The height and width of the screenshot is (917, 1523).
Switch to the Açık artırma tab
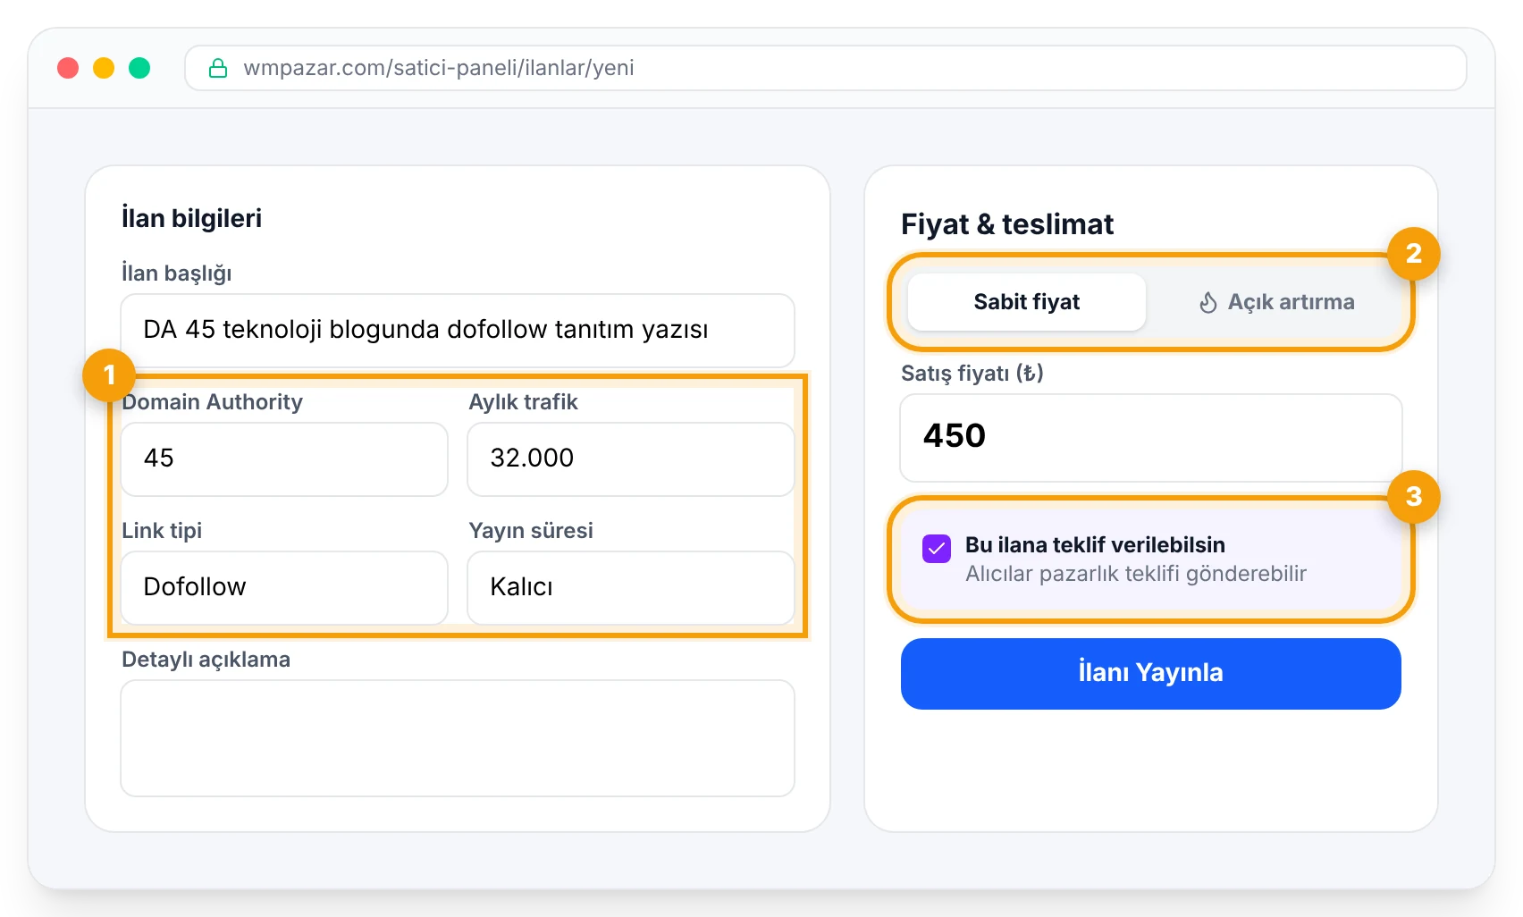coord(1276,302)
